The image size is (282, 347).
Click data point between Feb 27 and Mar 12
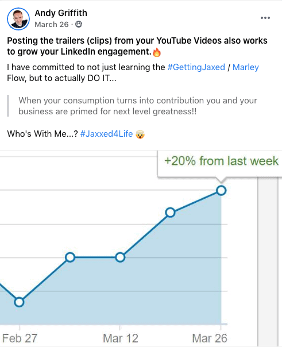pyautogui.click(x=70, y=257)
